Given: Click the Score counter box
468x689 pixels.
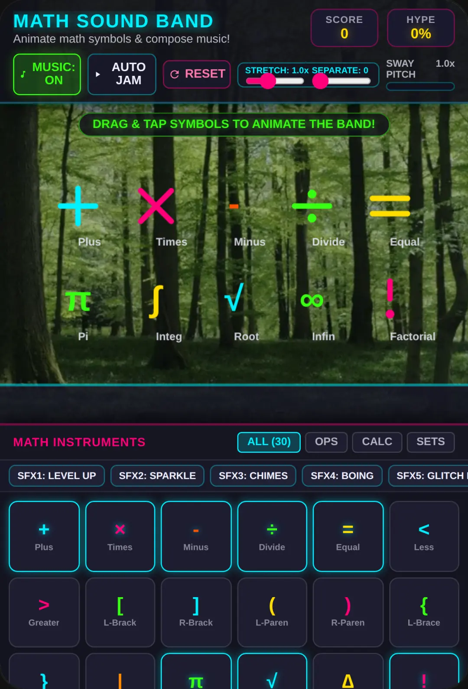Looking at the screenshot, I should (x=344, y=28).
